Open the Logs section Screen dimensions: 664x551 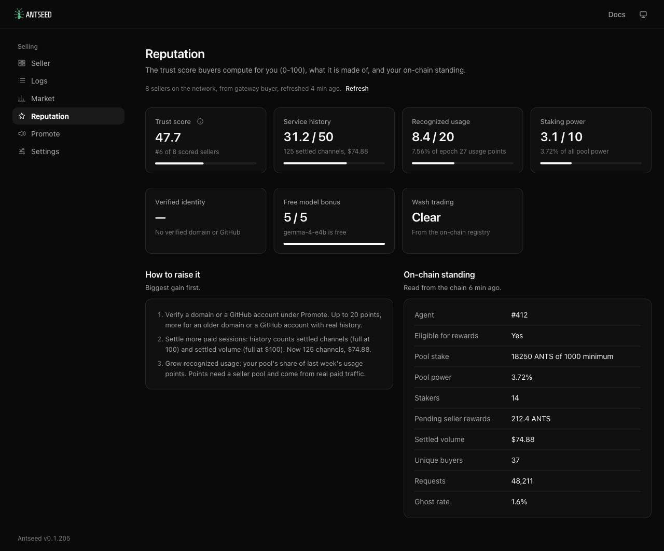tap(68, 81)
